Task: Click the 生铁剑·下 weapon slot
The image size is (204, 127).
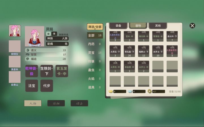Action: point(47,71)
